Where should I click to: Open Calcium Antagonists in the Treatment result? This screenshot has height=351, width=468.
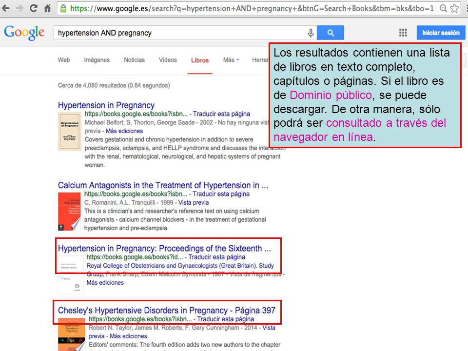click(163, 185)
